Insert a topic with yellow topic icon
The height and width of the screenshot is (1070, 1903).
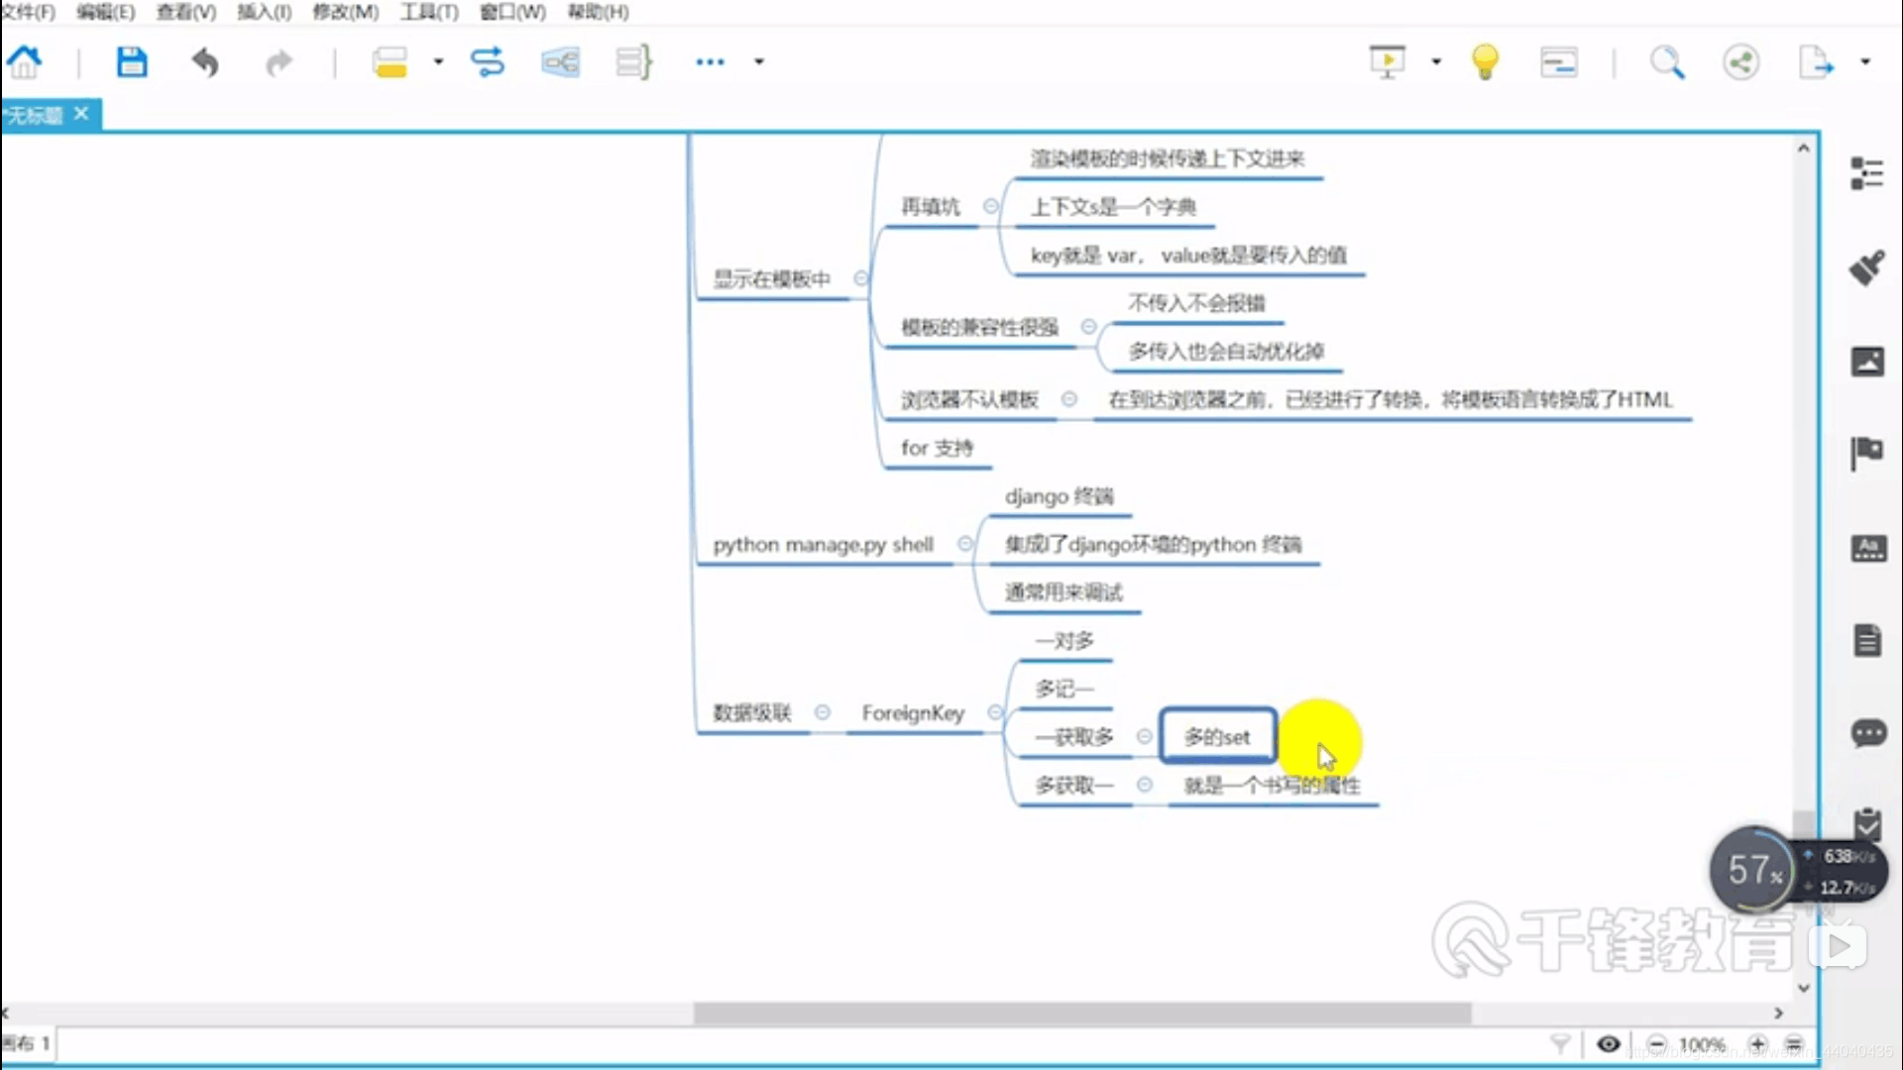click(390, 62)
